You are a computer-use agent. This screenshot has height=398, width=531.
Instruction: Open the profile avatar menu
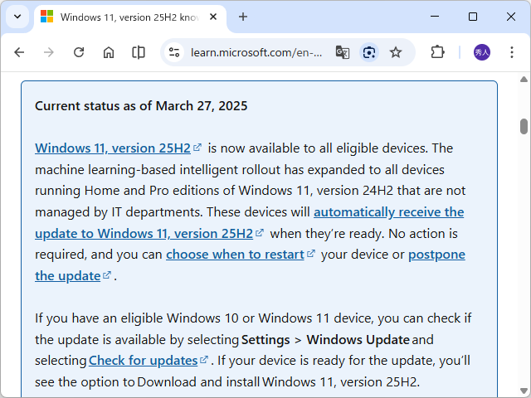pyautogui.click(x=481, y=52)
